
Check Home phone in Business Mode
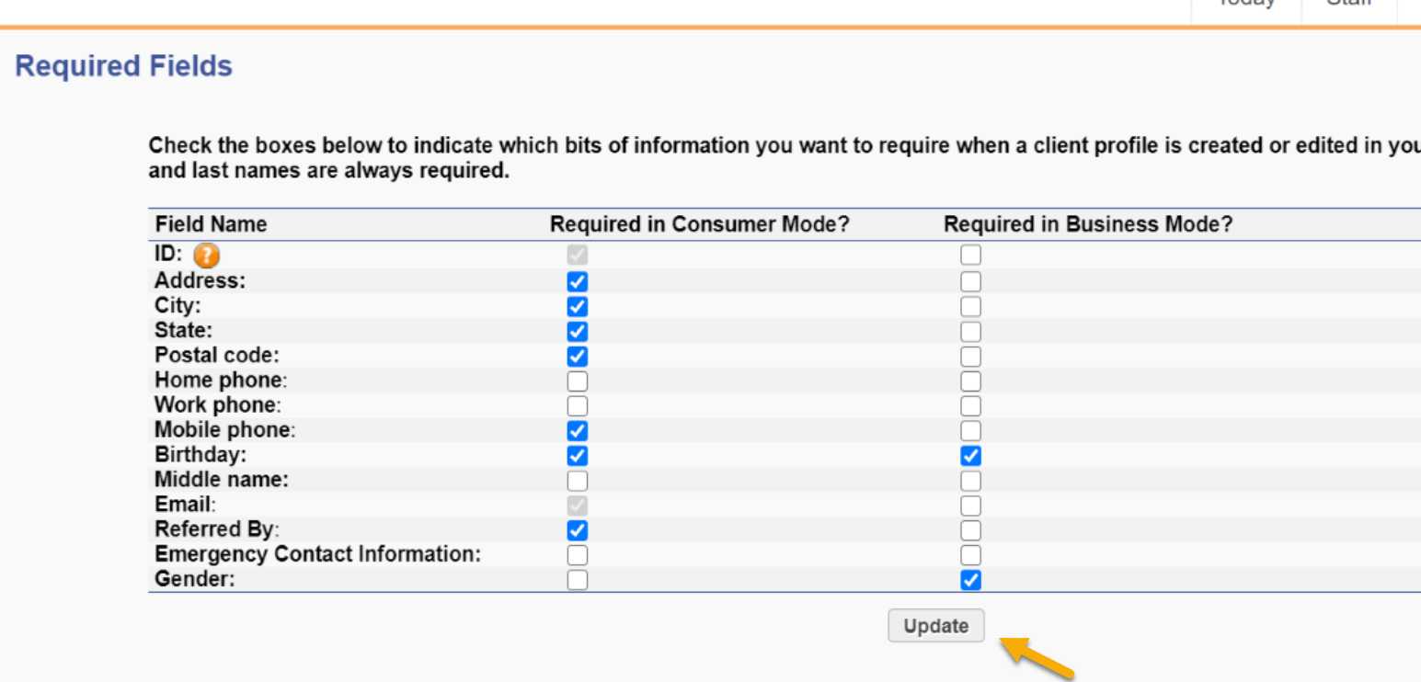point(970,381)
